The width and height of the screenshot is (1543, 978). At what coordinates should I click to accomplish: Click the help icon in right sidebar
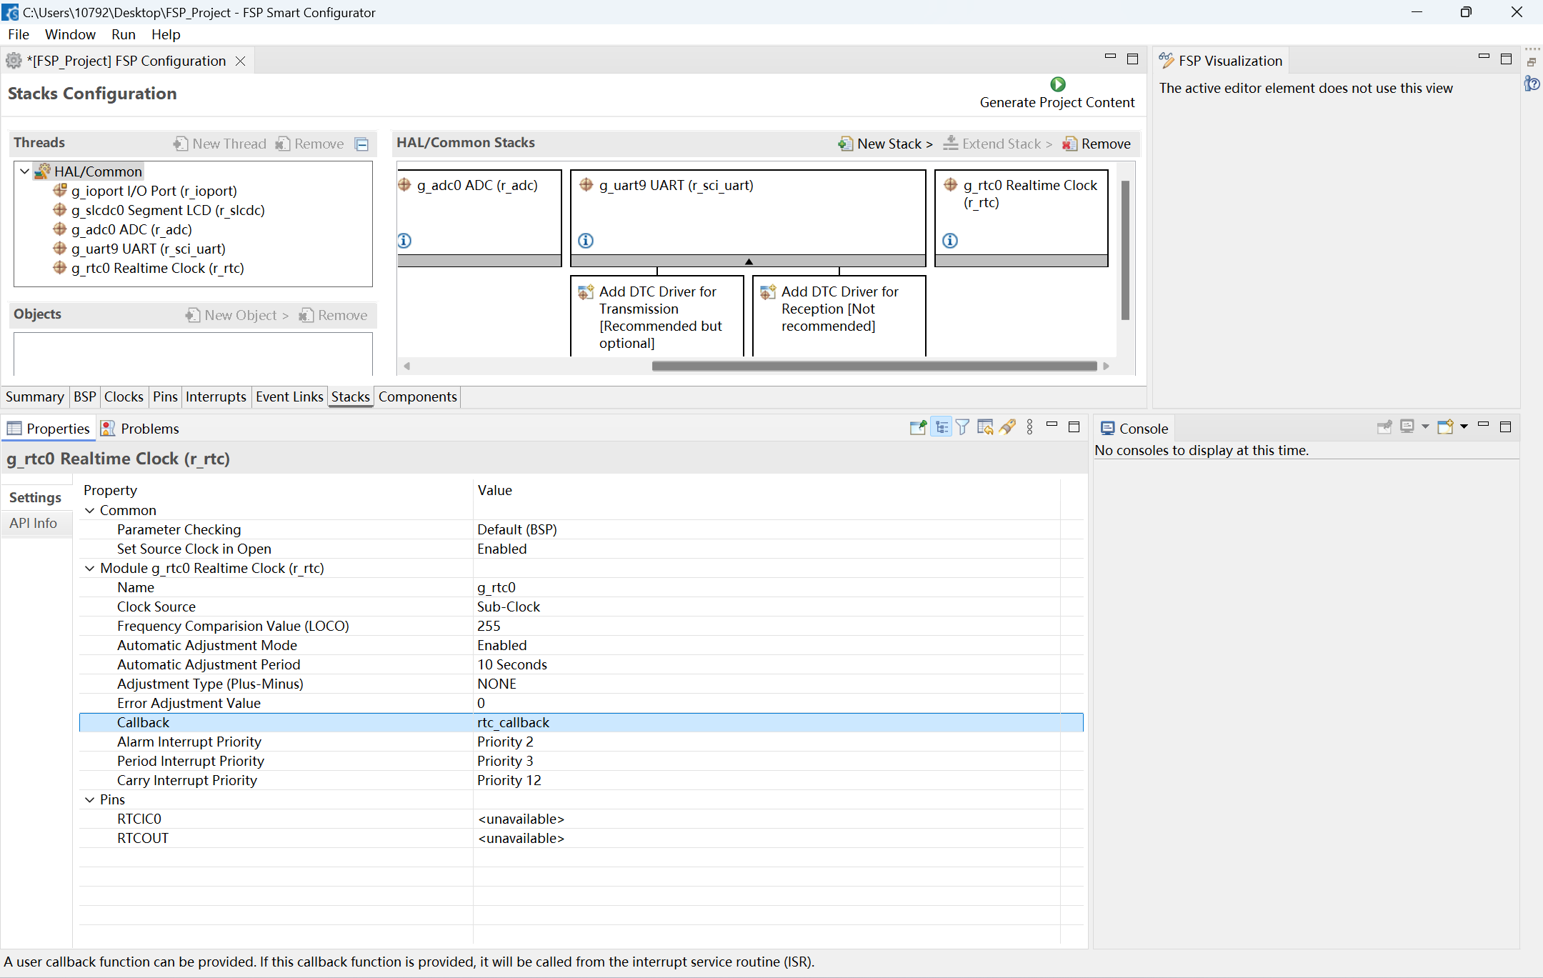tap(1532, 84)
